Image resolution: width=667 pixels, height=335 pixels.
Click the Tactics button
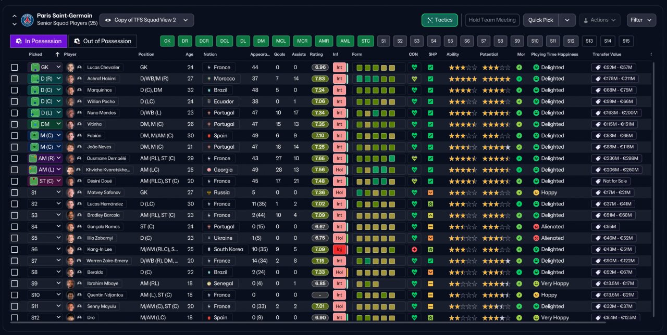point(440,20)
